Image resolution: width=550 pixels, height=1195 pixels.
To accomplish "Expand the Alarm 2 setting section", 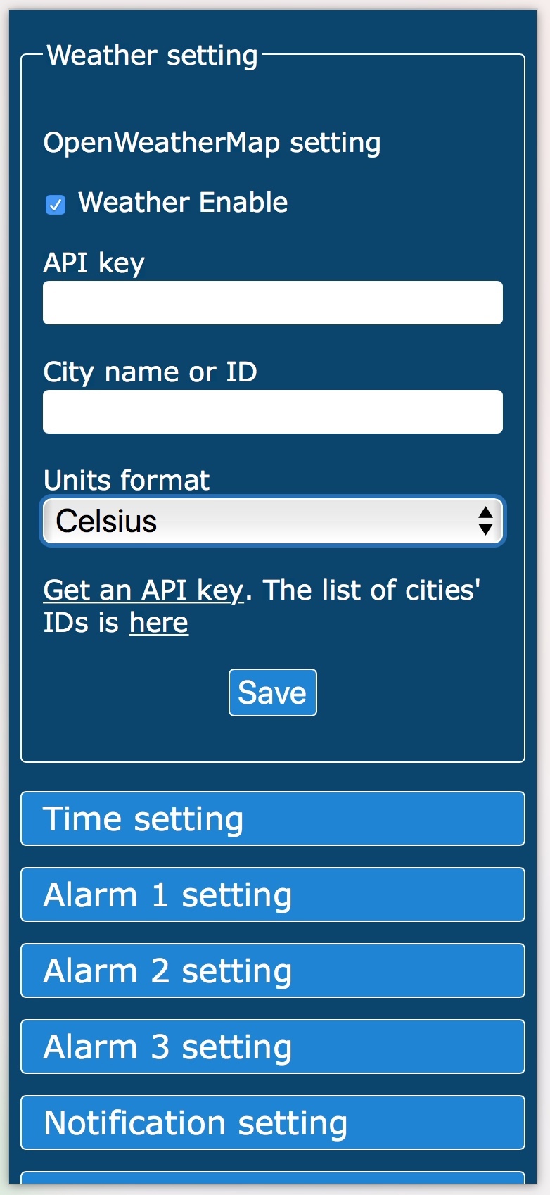I will coord(273,970).
